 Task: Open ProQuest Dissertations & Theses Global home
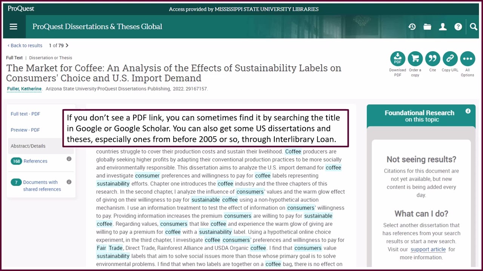[97, 26]
